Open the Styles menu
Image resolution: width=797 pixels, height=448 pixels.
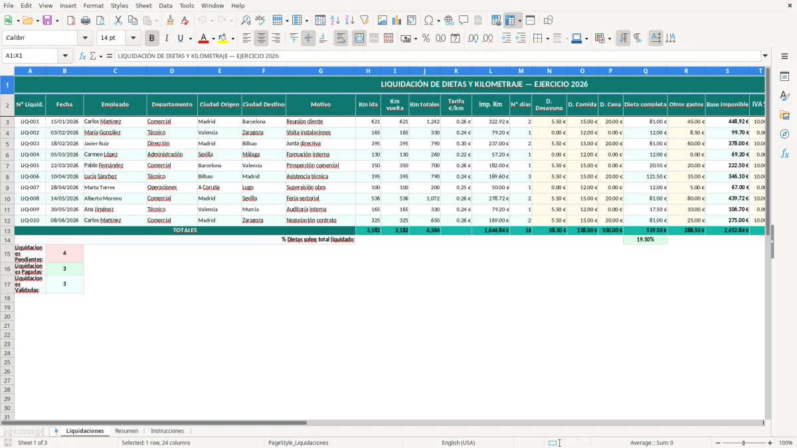pos(120,5)
